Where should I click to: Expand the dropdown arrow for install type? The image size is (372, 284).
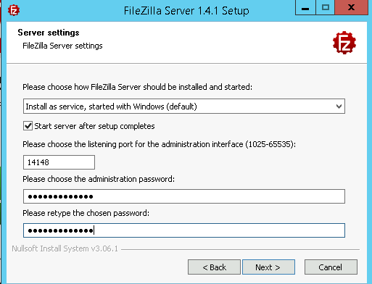point(339,106)
